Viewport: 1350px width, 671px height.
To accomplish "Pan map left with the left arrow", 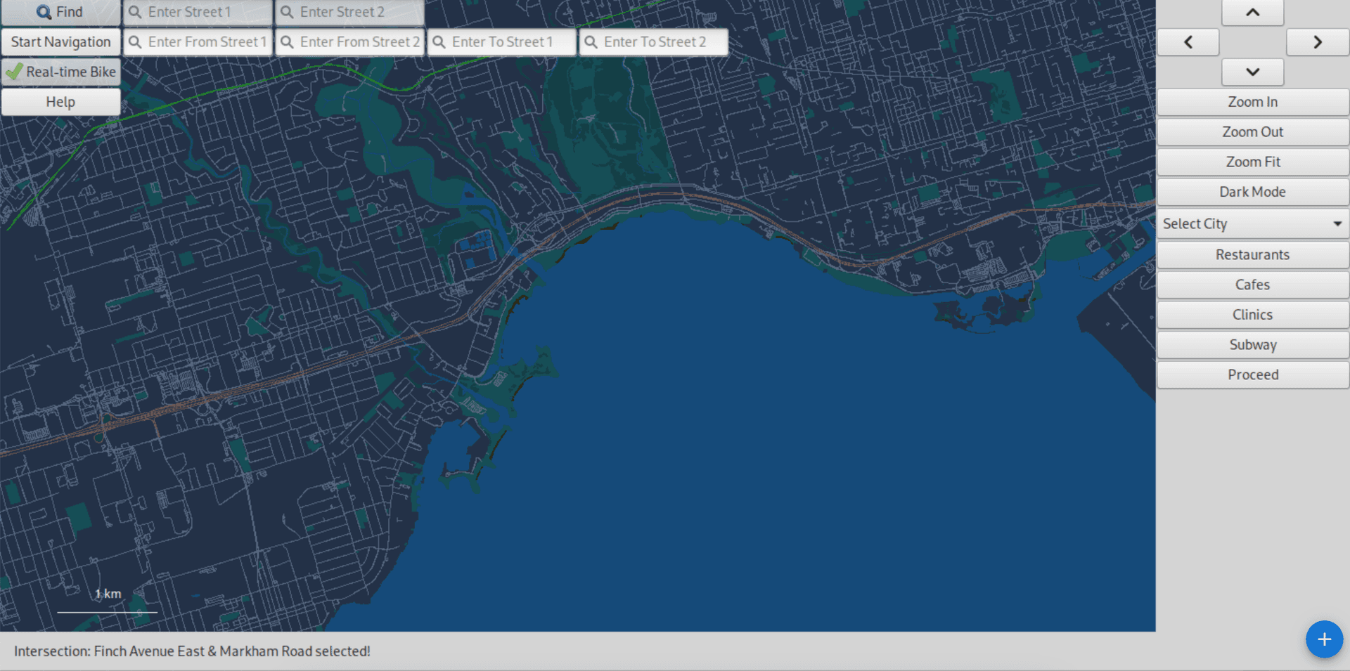I will click(1188, 42).
